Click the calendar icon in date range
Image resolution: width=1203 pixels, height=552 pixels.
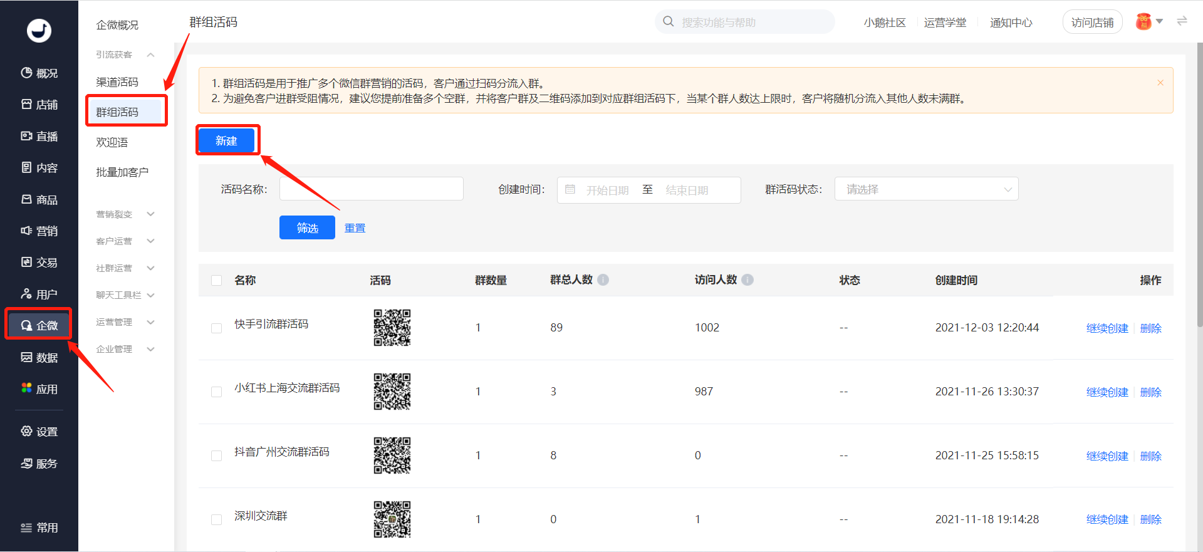[x=570, y=189]
